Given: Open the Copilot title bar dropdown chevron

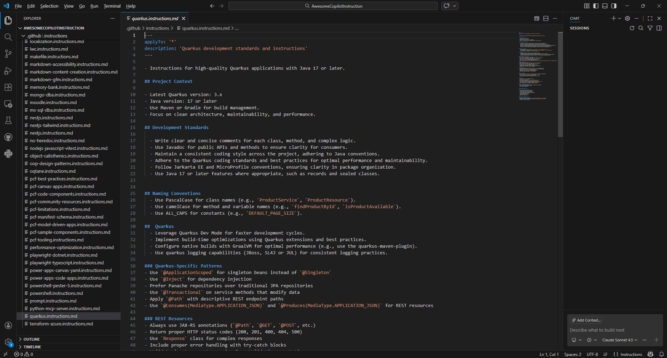Looking at the screenshot, I should tap(455, 6).
